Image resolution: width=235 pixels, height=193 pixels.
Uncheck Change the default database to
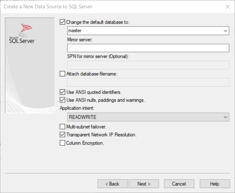click(x=62, y=22)
